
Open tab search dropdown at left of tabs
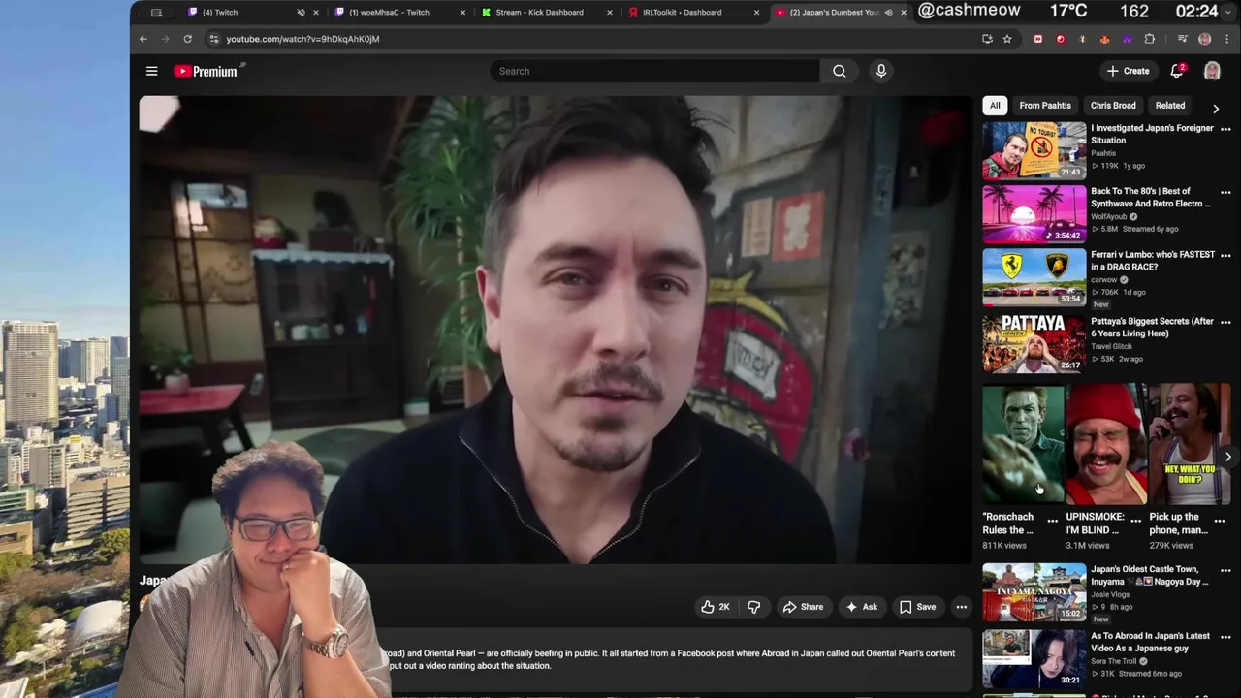(x=156, y=13)
